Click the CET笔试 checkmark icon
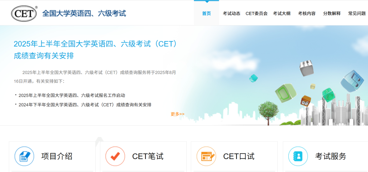Image resolution: width=368 pixels, height=172 pixels. point(115,156)
